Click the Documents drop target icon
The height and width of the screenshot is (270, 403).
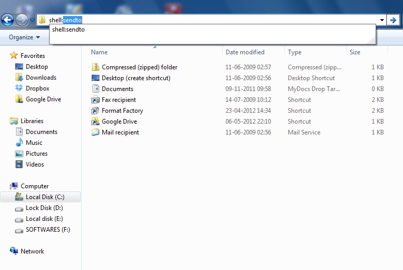point(96,89)
